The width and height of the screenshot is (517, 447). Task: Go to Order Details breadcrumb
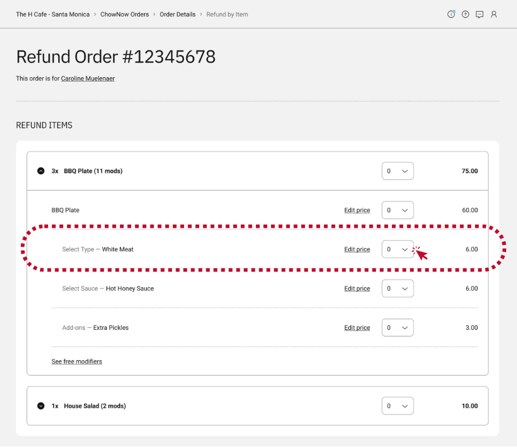tap(178, 15)
